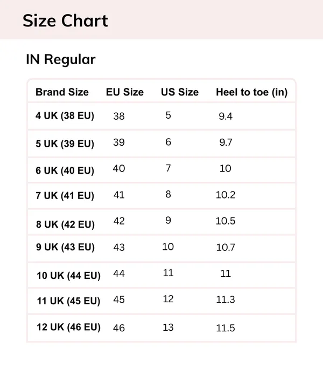Click the Heel to toe (in) header
The width and height of the screenshot is (323, 382).
[x=252, y=92]
